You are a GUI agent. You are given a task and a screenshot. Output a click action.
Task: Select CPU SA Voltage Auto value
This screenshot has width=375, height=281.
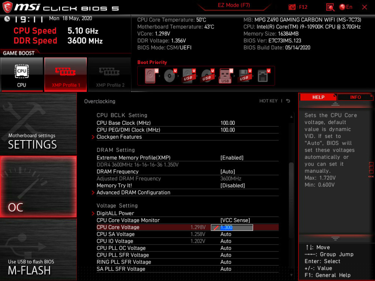click(x=226, y=235)
